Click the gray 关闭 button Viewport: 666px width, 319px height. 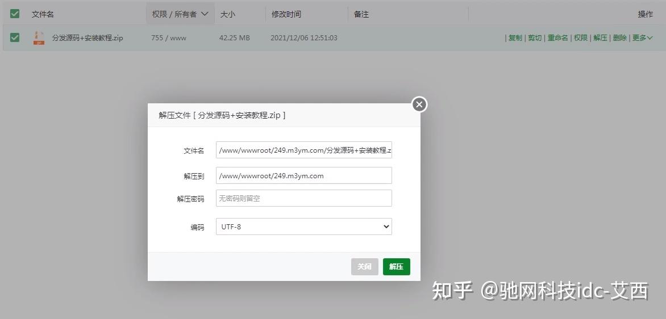[x=364, y=267]
